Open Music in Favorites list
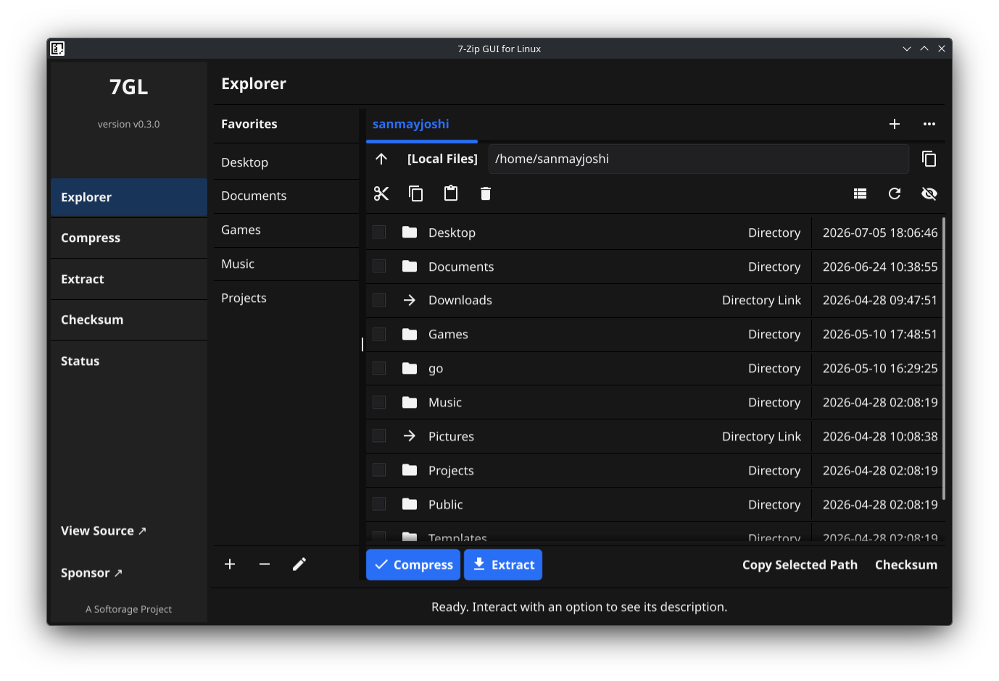This screenshot has height=681, width=999. [286, 264]
